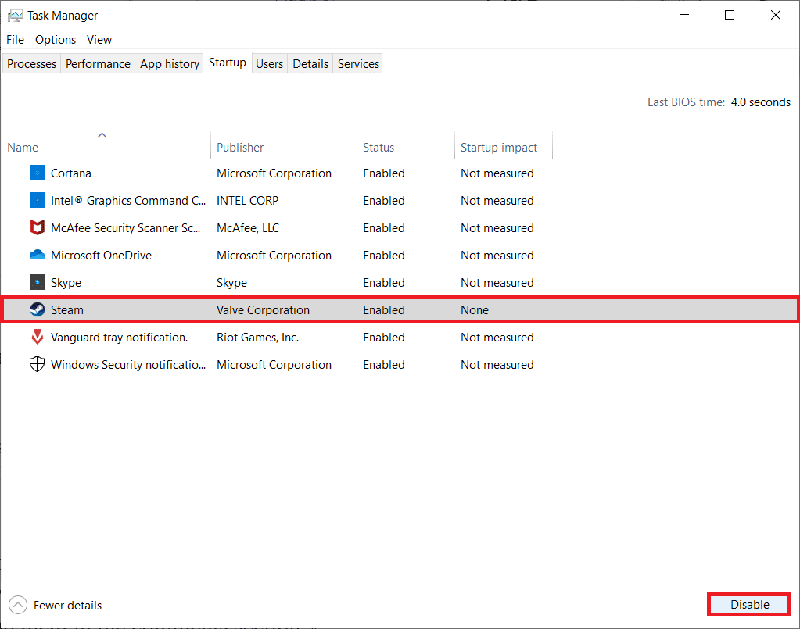Click the McAfee Security Scanner shield icon
Viewport: 800px width, 629px height.
coord(38,227)
